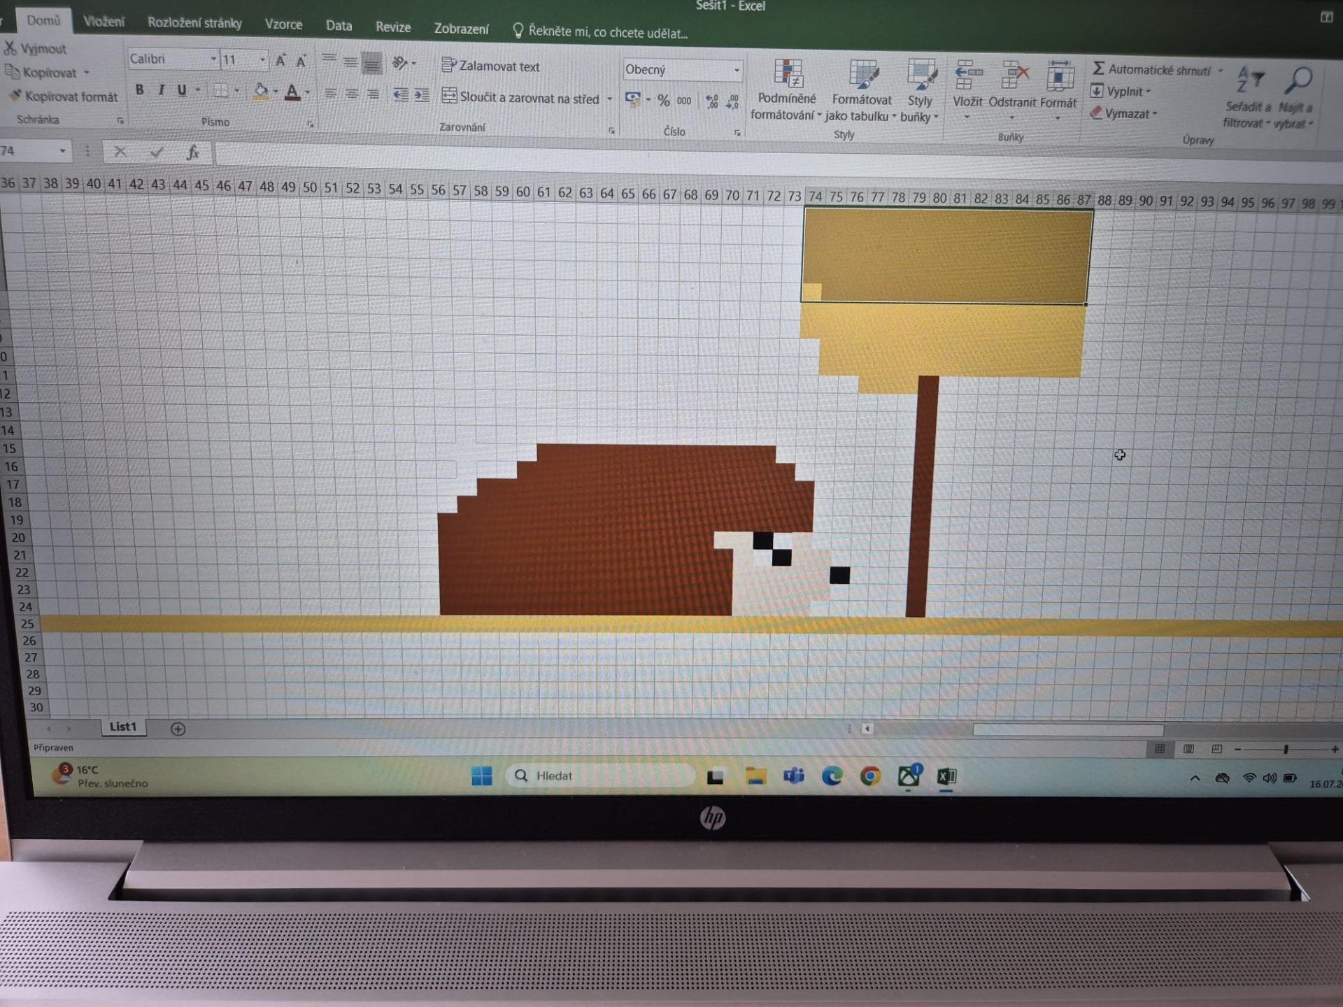Click the zoom slider handle
This screenshot has width=1343, height=1007.
1286,749
